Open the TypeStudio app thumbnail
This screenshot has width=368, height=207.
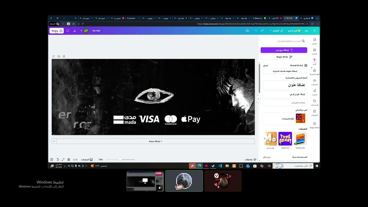[x=300, y=139]
